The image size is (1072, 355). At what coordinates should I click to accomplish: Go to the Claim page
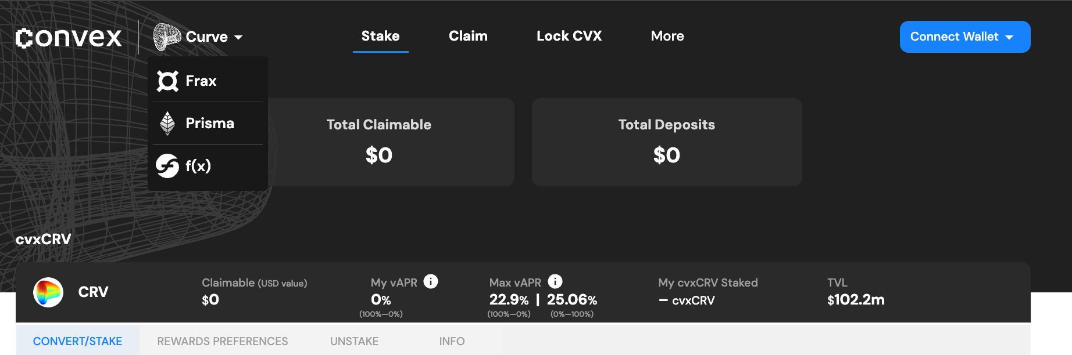coord(468,36)
